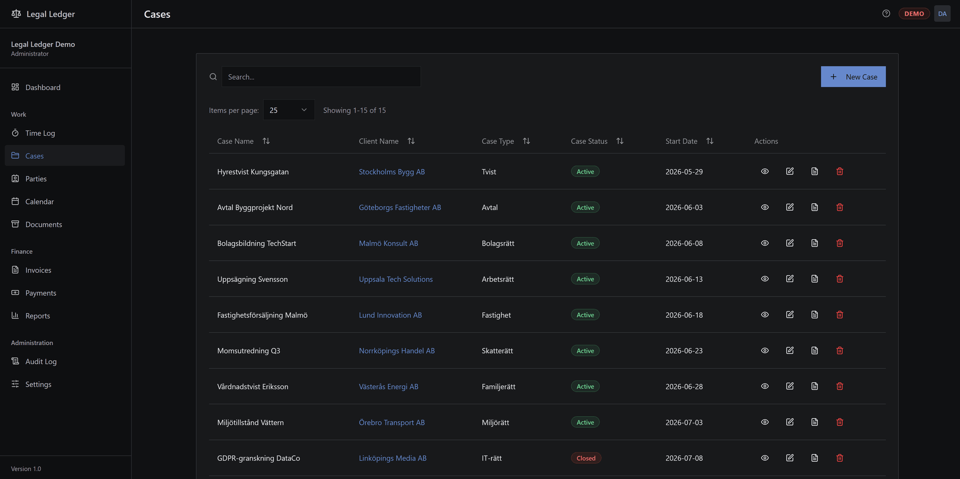Edit the Momsutredning Q3 case
The width and height of the screenshot is (960, 479).
pos(790,350)
